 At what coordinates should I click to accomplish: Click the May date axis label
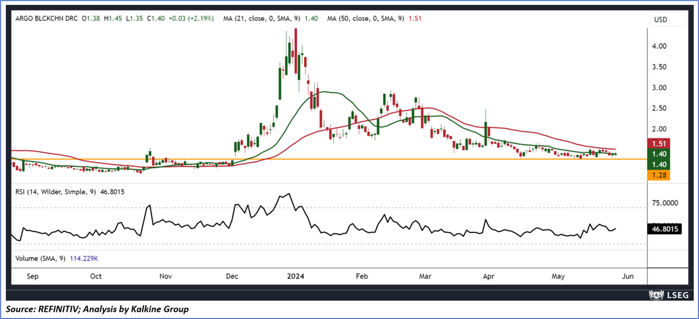tap(558, 276)
